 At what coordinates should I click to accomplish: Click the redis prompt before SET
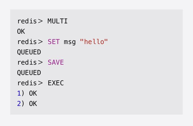click(x=27, y=42)
